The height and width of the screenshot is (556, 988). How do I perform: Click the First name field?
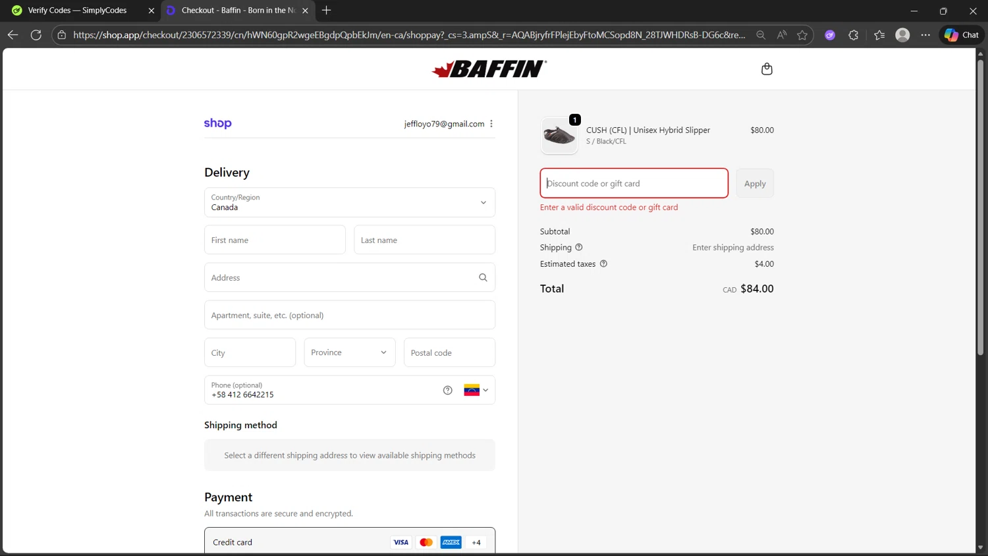[x=275, y=240]
